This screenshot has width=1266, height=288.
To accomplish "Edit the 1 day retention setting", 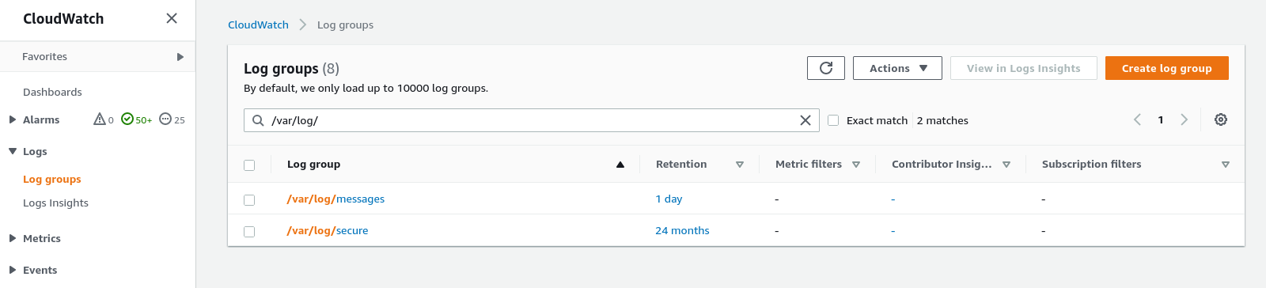I will coord(669,199).
